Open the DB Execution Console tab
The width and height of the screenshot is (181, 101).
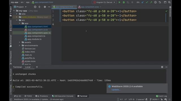tap(63, 96)
